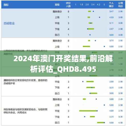Select the company average 3.50
126x127 pixels.
pyautogui.click(x=120, y=93)
